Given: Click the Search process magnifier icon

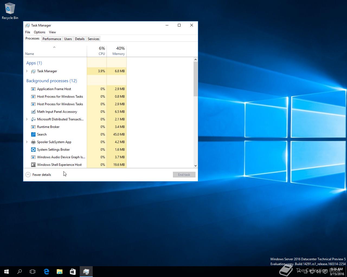Looking at the screenshot, I should click(33, 134).
